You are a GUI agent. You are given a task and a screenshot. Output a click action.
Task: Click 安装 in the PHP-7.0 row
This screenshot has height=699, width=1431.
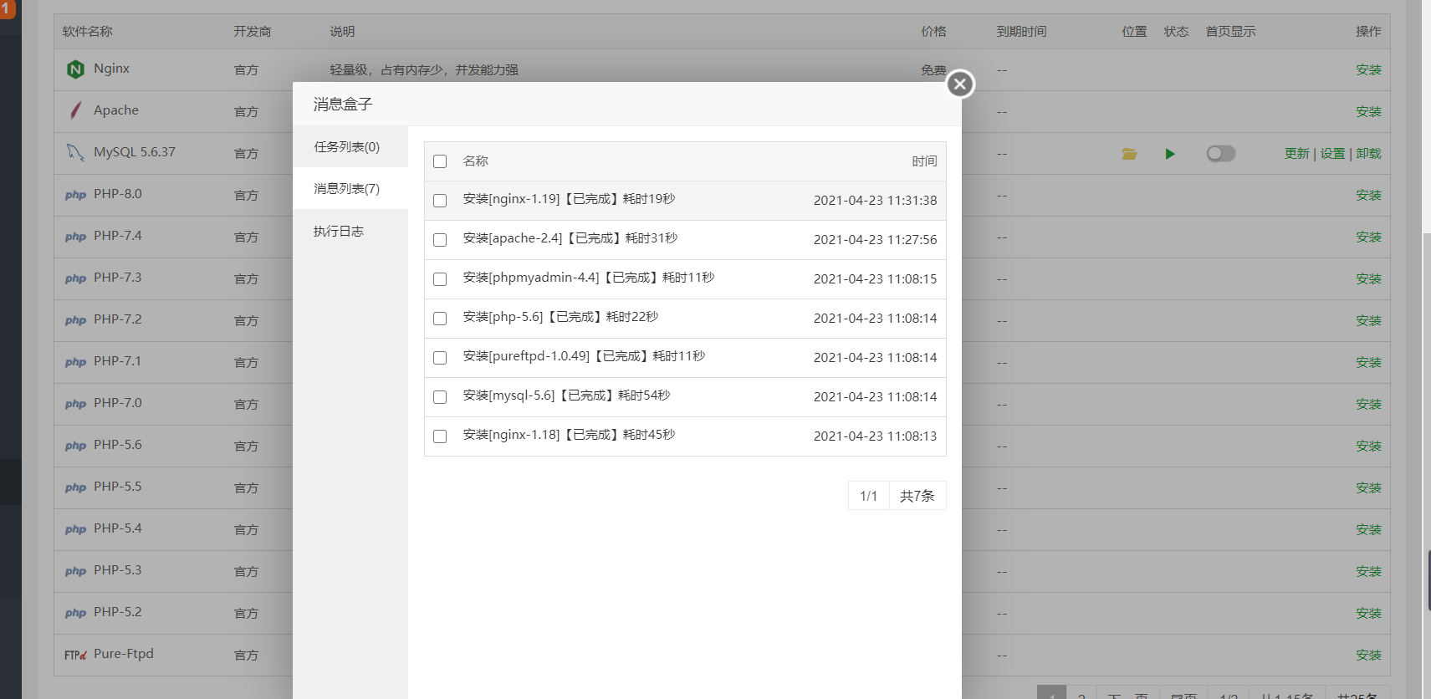click(1368, 405)
